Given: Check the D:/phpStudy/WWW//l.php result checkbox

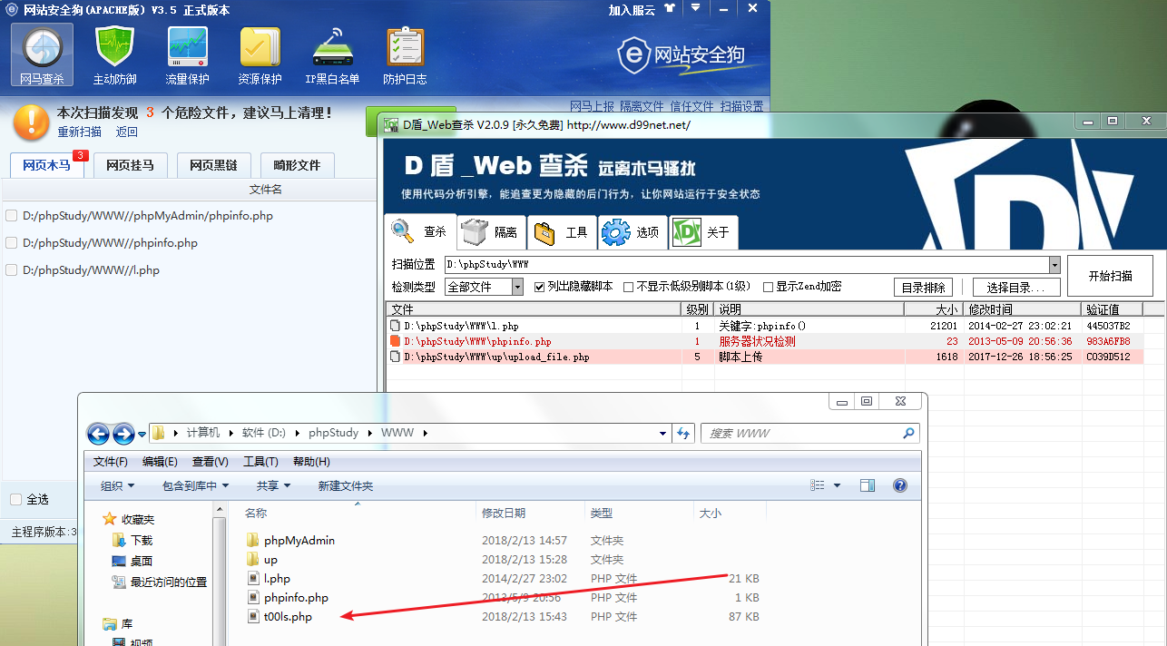Looking at the screenshot, I should (x=11, y=270).
